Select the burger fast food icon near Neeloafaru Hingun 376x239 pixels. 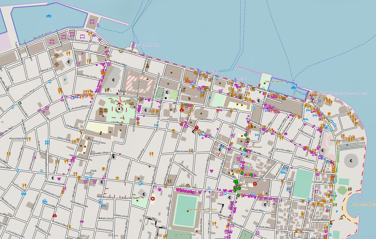[x=117, y=178]
